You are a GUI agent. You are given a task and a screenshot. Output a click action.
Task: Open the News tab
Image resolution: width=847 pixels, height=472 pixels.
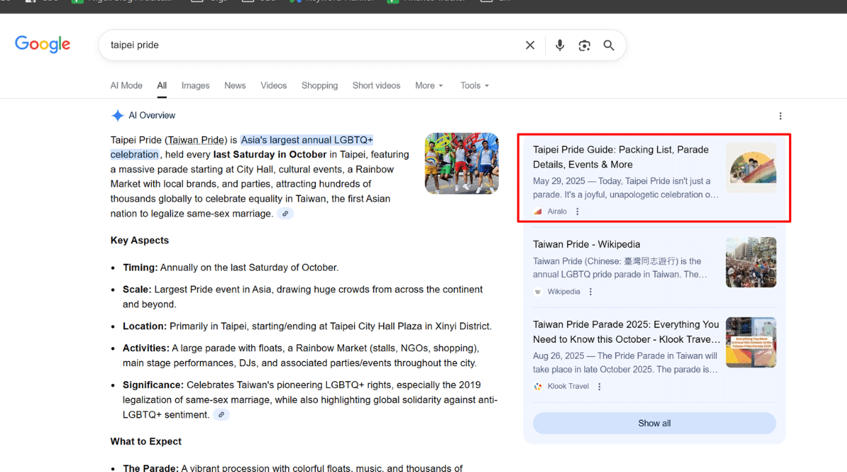[235, 85]
